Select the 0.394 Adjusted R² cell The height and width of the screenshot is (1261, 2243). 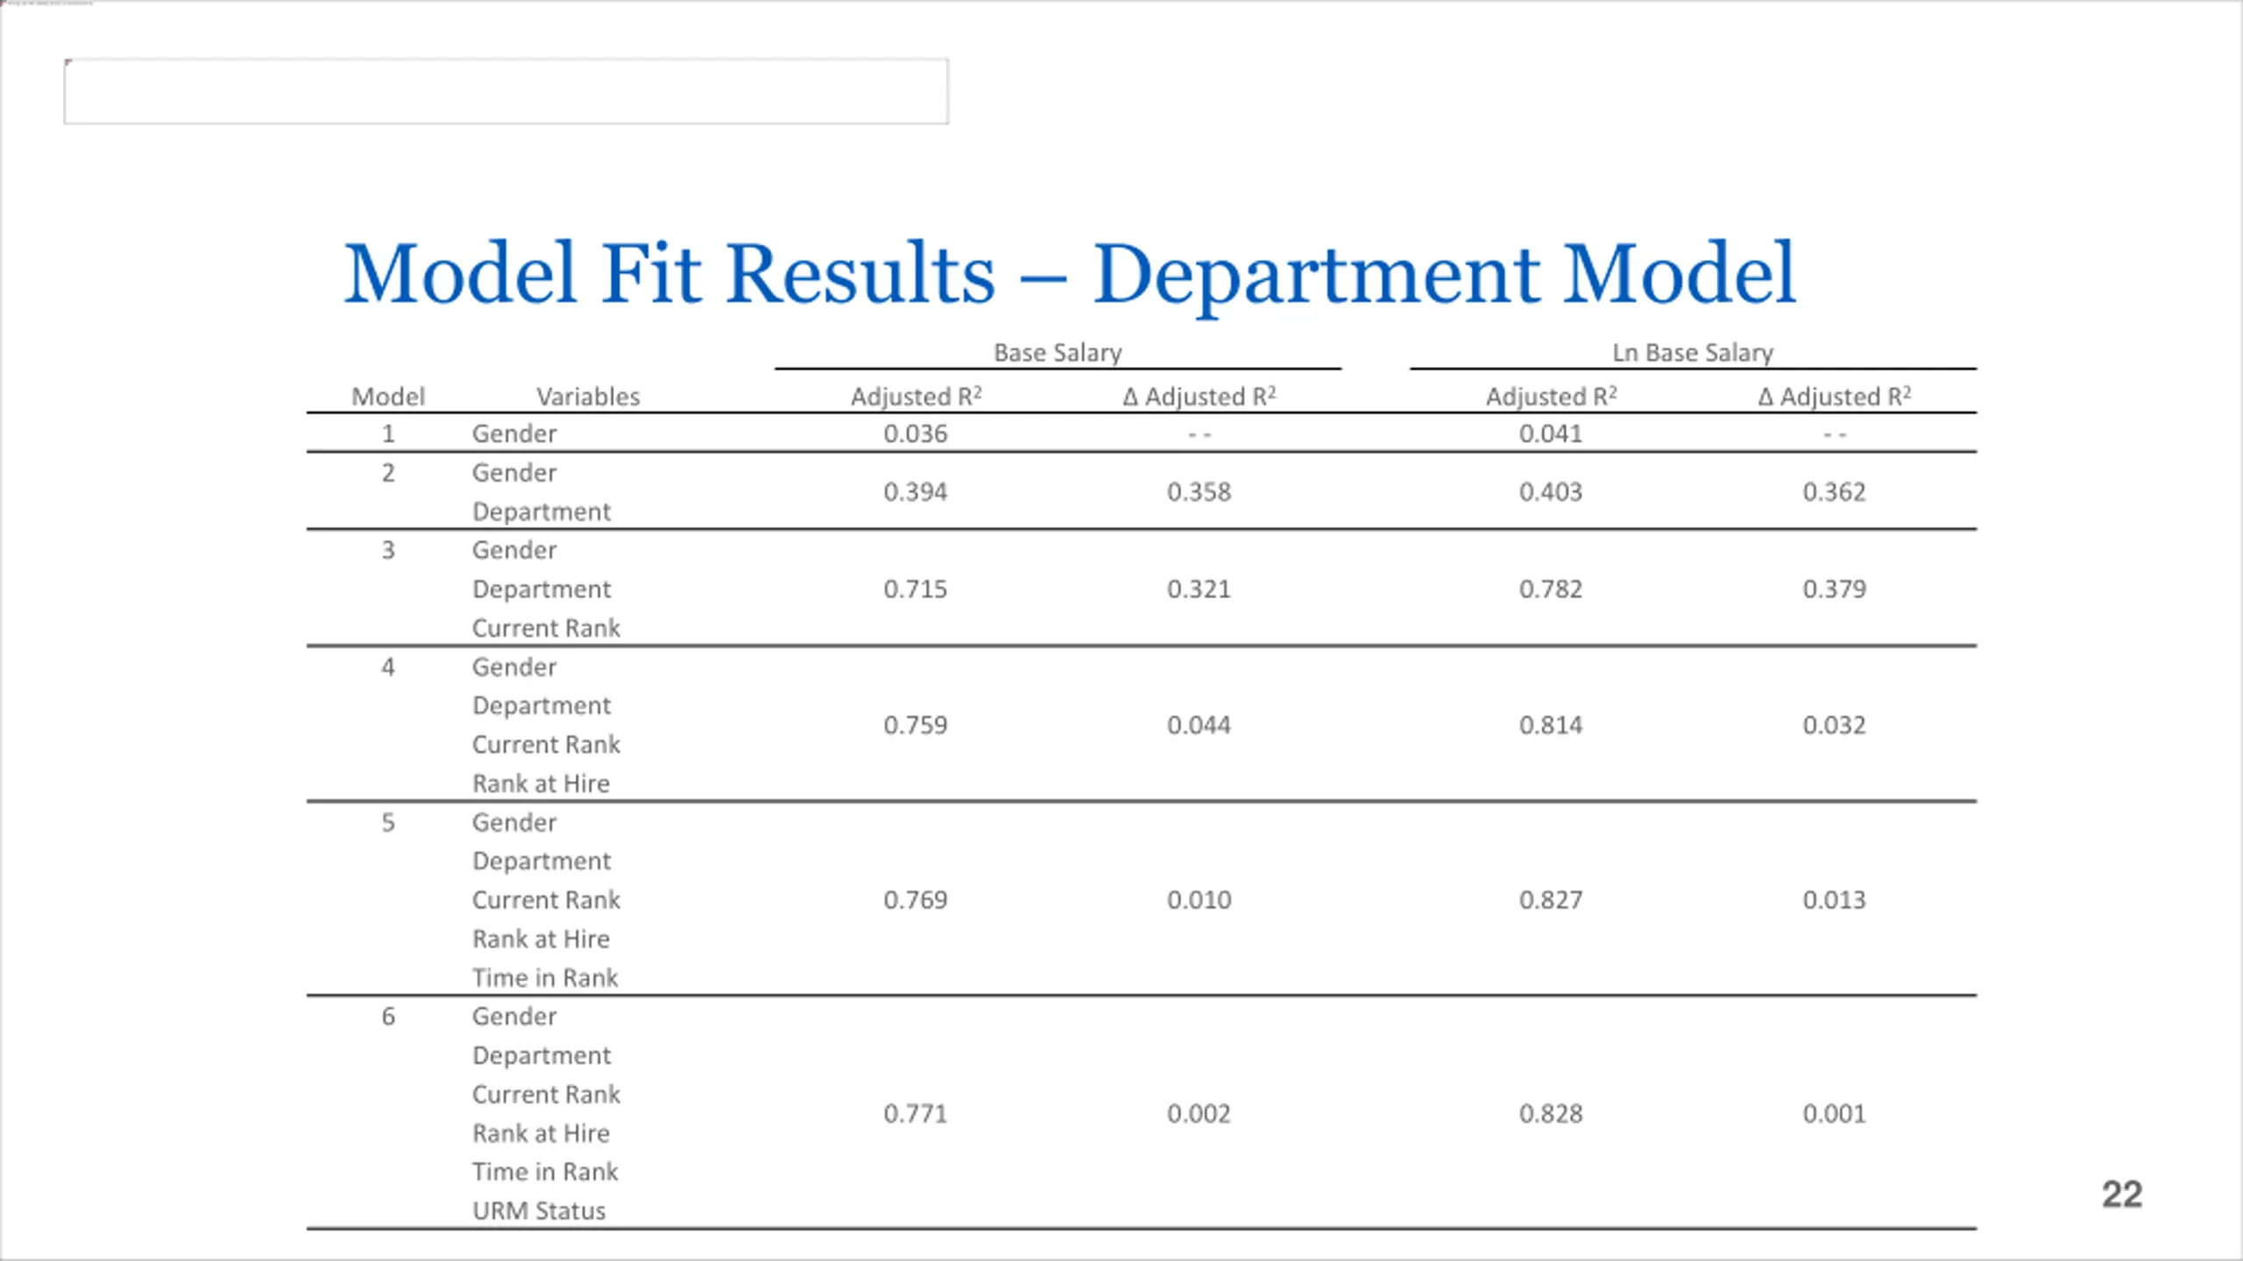tap(916, 491)
